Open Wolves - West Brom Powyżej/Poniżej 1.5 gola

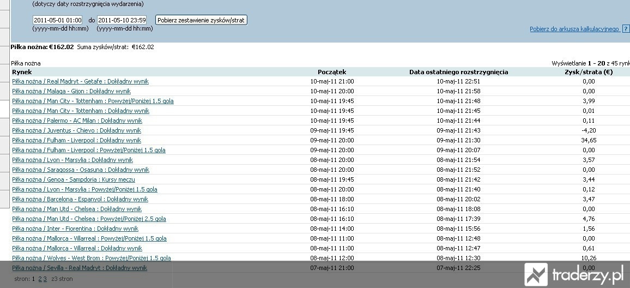[91, 258]
